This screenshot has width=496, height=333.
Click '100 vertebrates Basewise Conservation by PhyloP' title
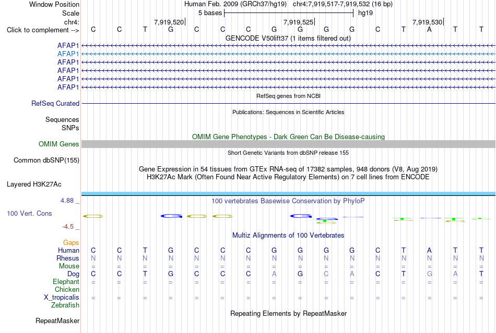288,201
